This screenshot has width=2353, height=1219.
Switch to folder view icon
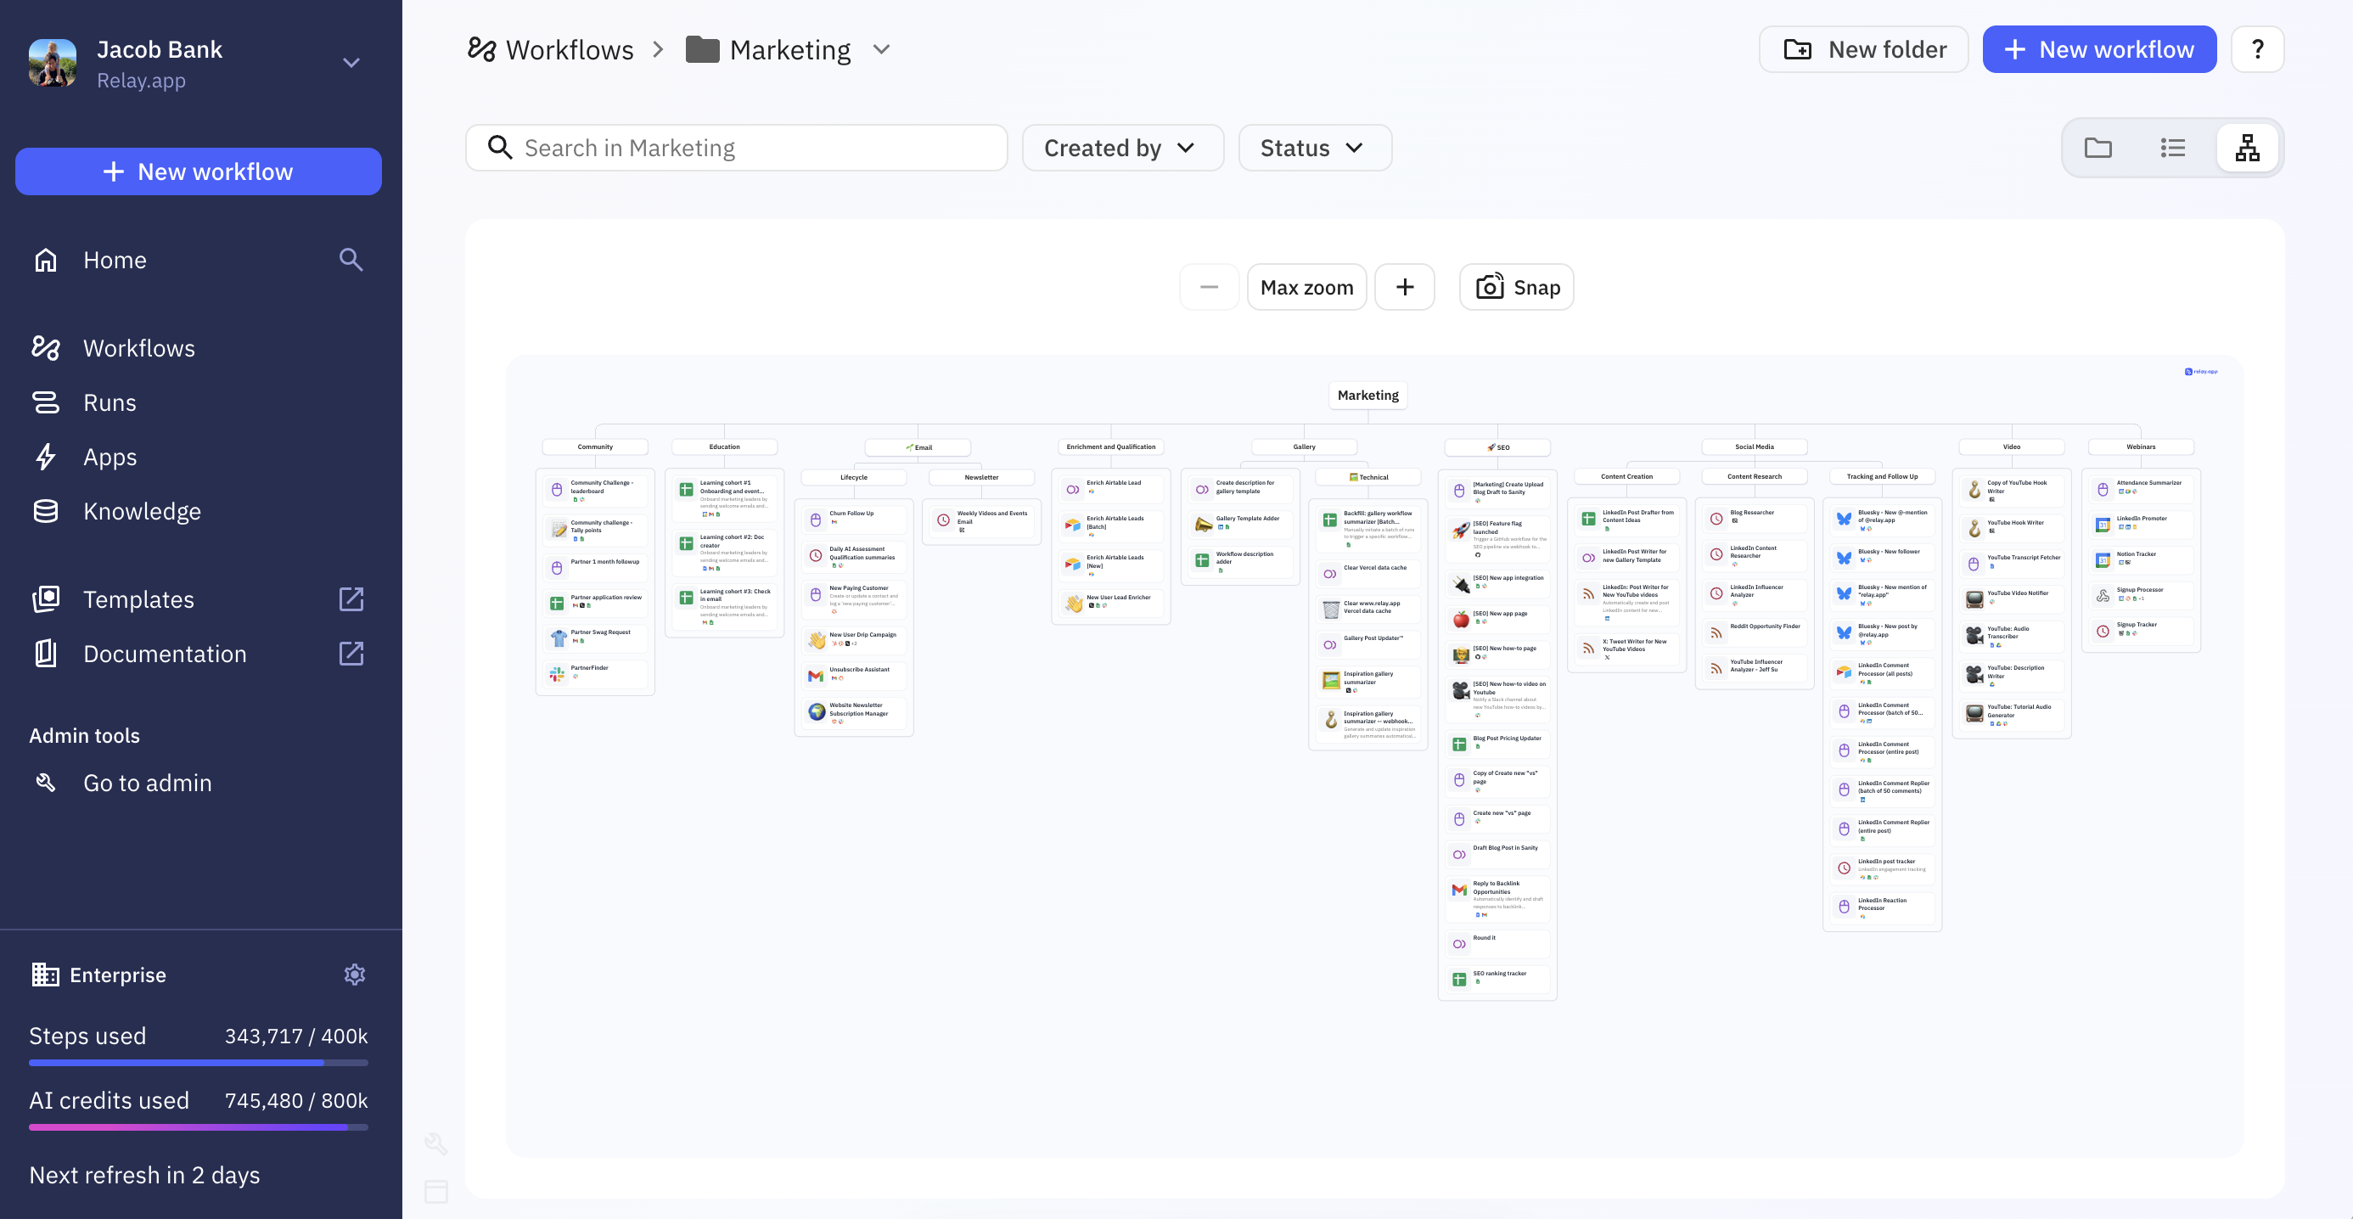point(2097,148)
